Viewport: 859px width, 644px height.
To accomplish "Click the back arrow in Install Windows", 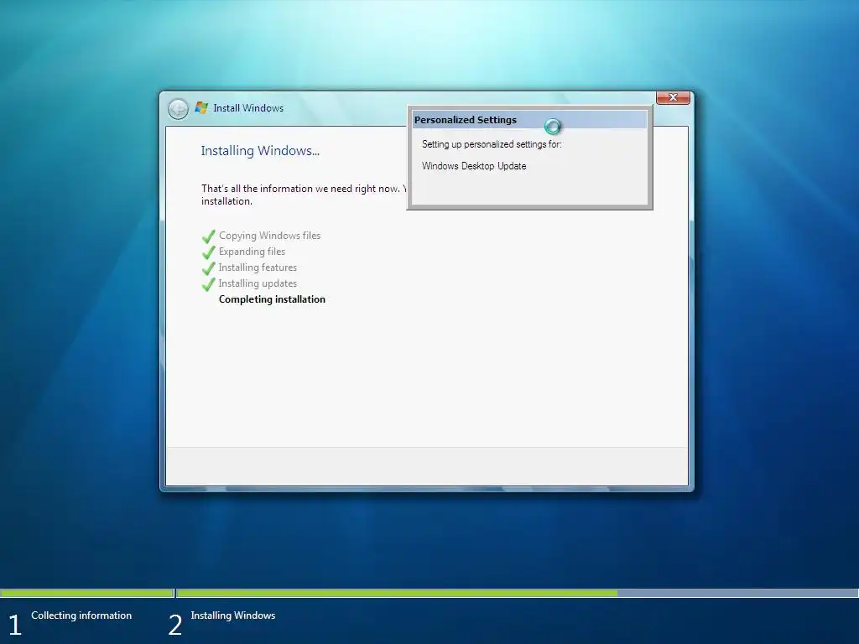I will pyautogui.click(x=178, y=109).
